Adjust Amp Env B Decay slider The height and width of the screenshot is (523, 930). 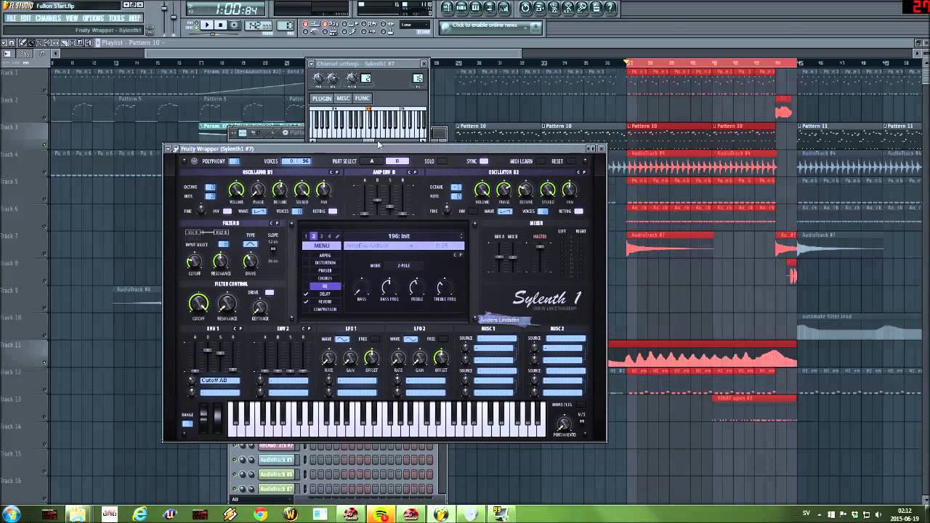[378, 198]
